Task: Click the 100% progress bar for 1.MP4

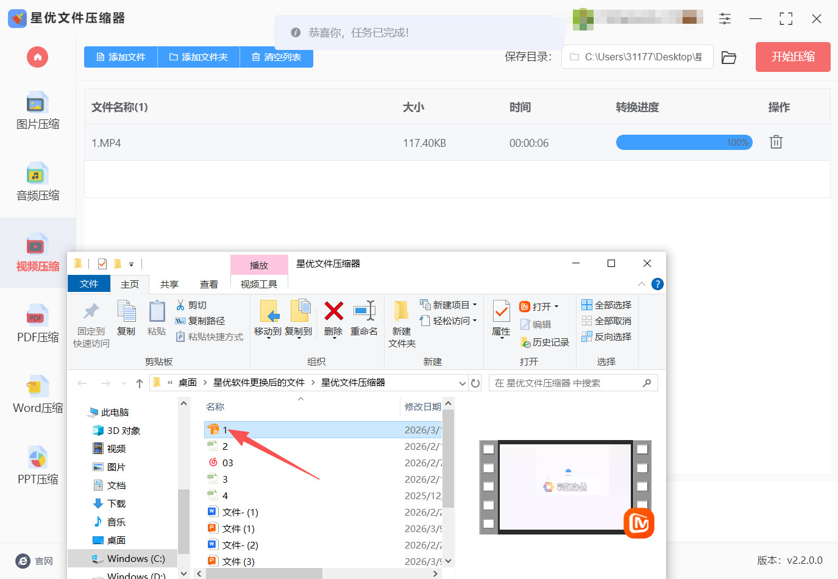Action: point(684,143)
